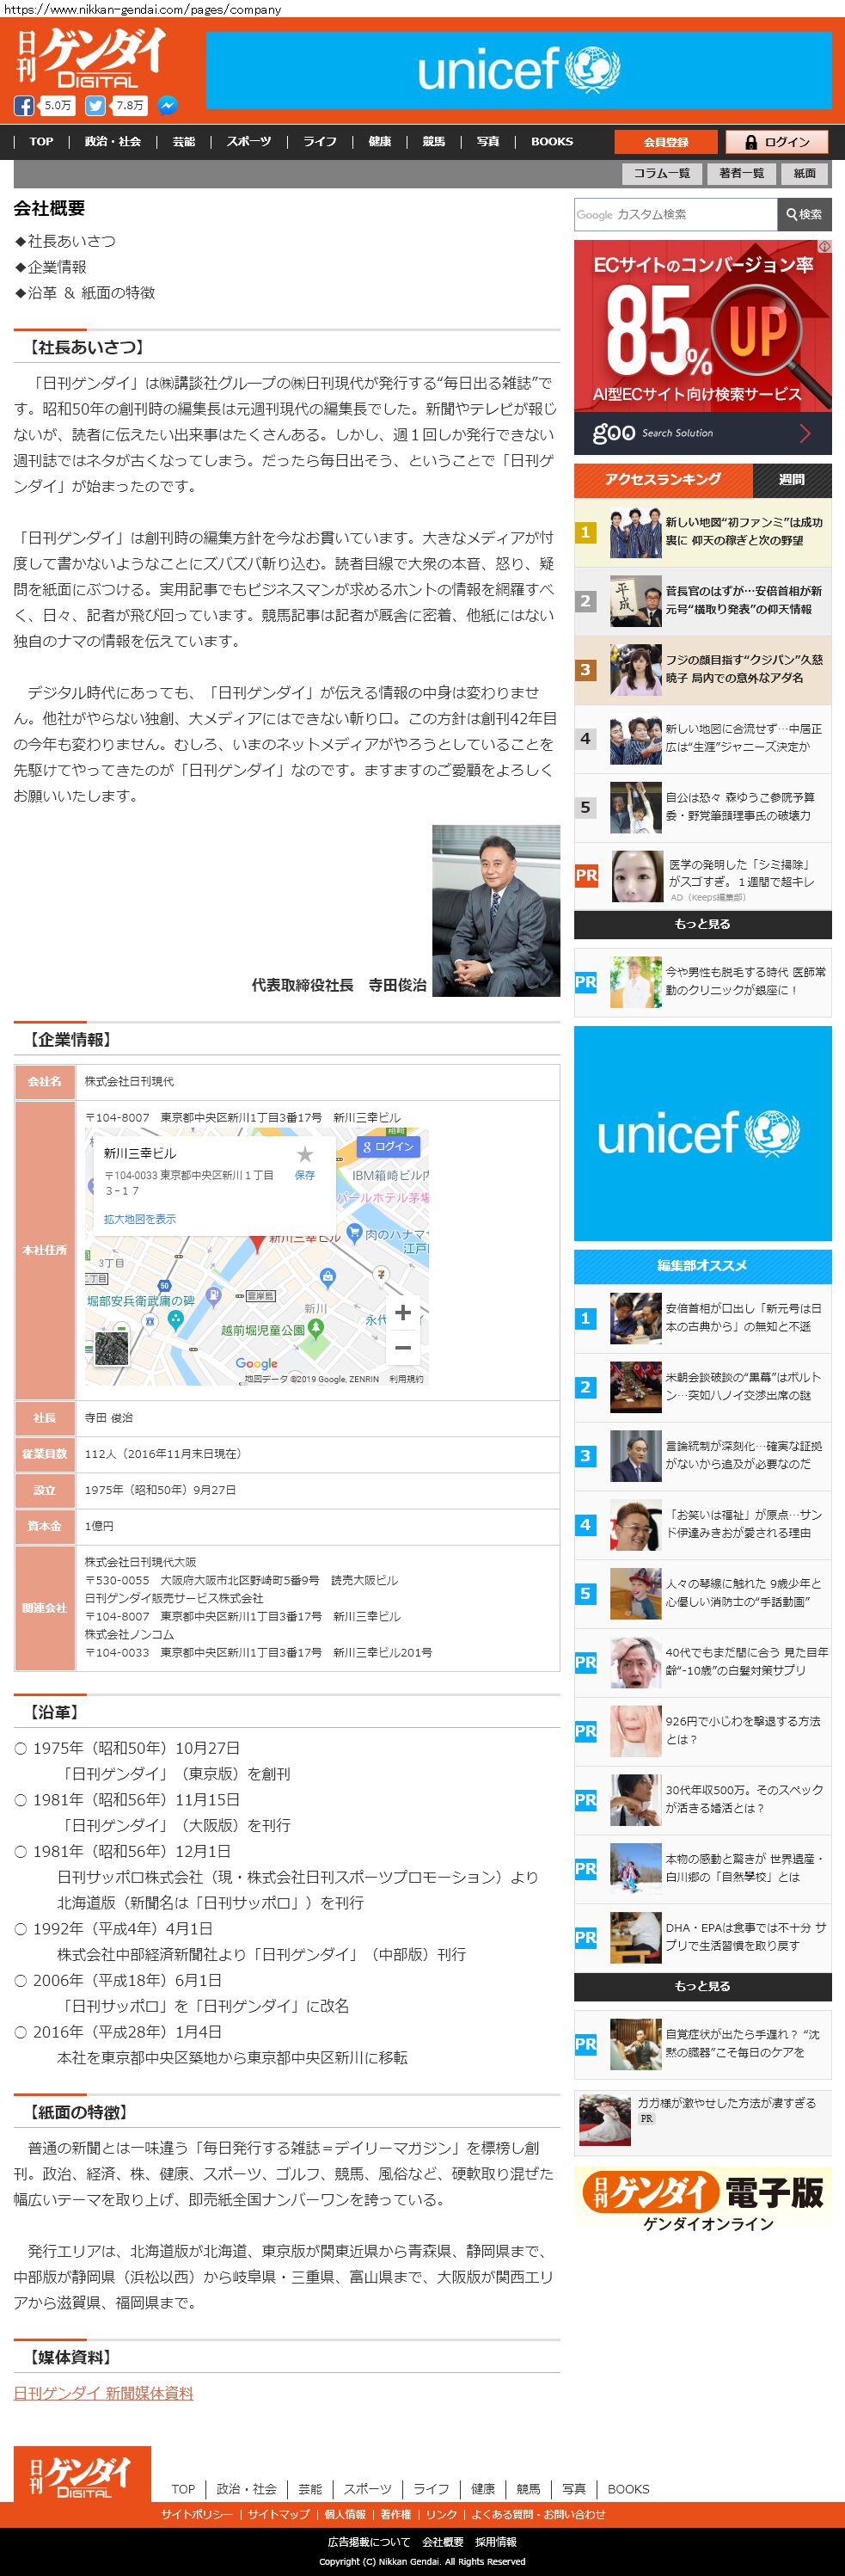845x2576 pixels.
Task: Open 編集部オススメ item 1 about 安倍首相
Action: coord(703,1318)
